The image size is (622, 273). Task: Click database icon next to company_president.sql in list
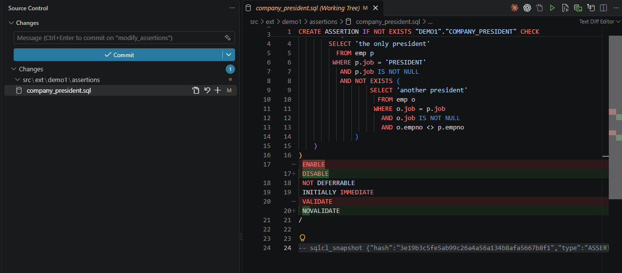[19, 90]
